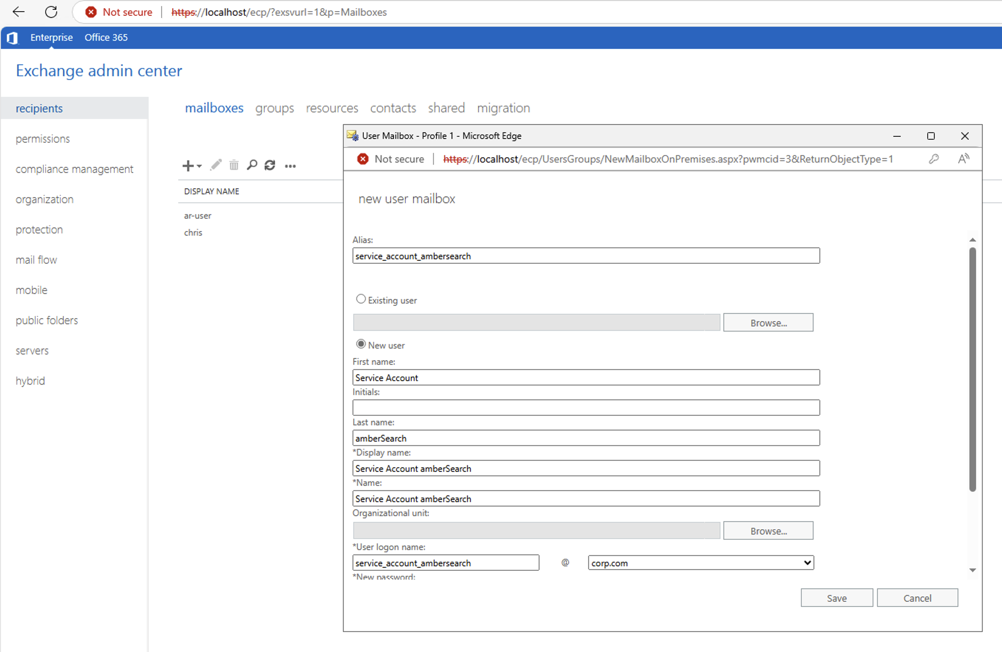Open the migration tab
1002x652 pixels.
point(503,109)
